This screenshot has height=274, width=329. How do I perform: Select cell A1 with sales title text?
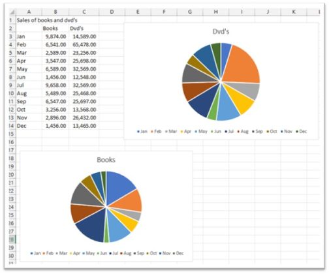(29, 20)
